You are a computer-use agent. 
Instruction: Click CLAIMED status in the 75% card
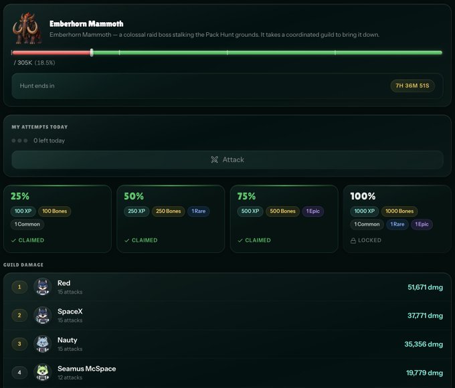258,240
